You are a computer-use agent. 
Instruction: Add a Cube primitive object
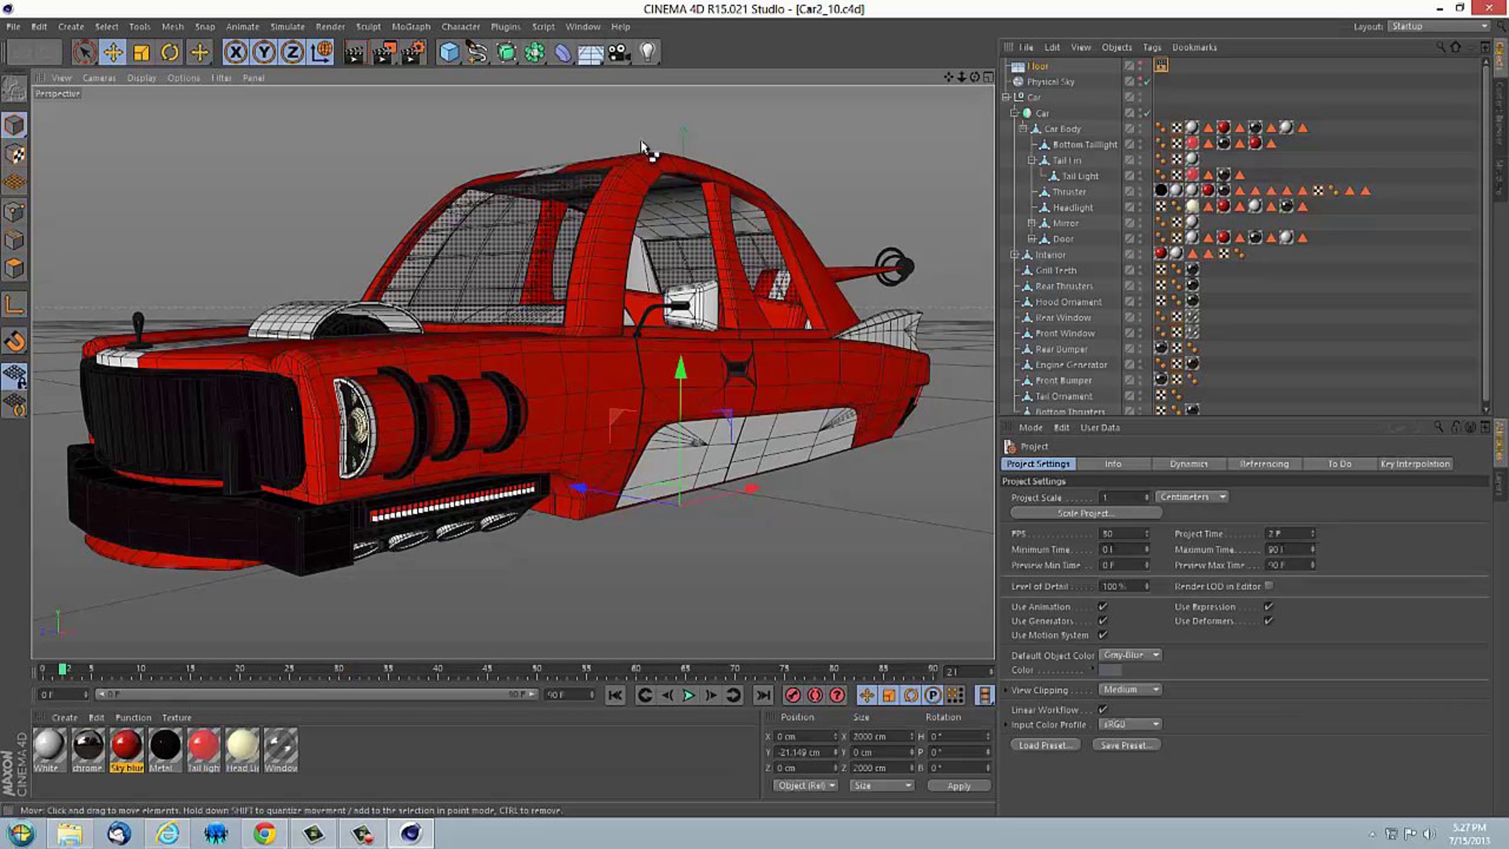pyautogui.click(x=449, y=52)
